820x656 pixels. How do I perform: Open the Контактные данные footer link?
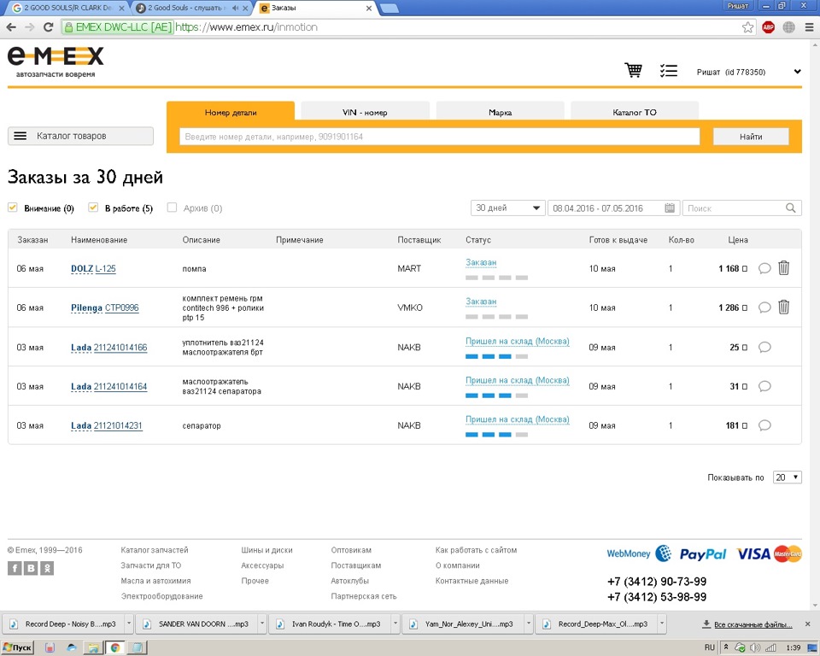(471, 581)
